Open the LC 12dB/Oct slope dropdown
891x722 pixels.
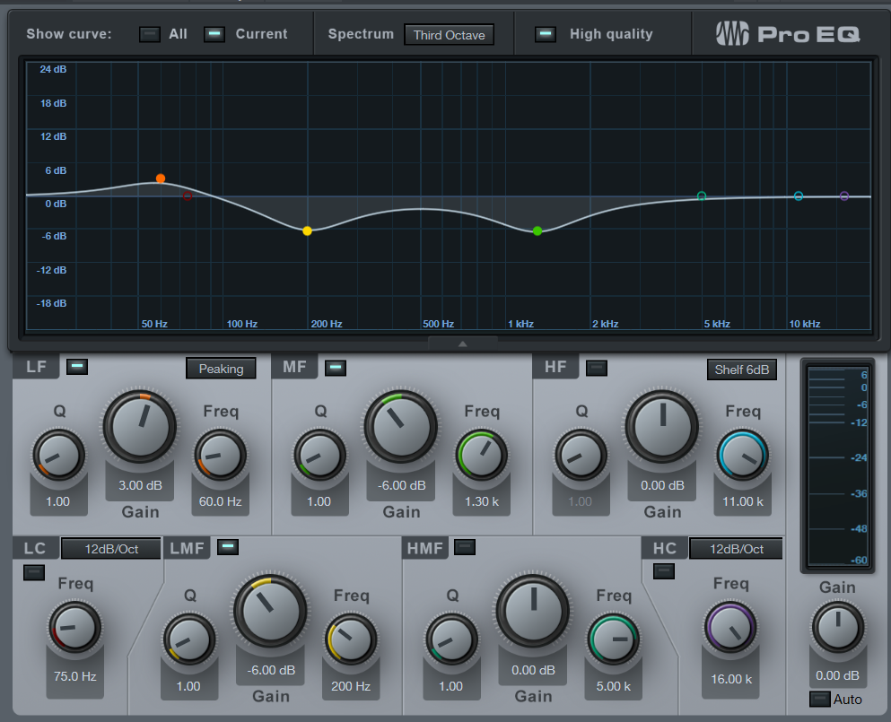[x=111, y=548]
